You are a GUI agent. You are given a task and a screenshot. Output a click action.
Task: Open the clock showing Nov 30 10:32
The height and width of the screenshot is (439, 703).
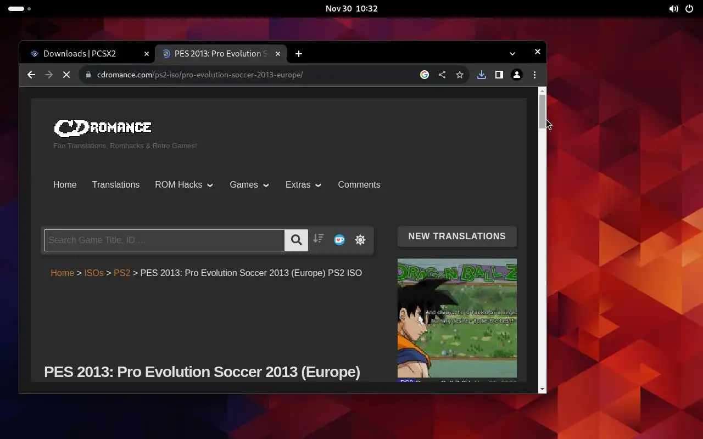[x=351, y=9]
